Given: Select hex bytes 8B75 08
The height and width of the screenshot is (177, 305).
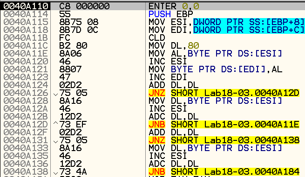Looking at the screenshot, I should pos(79,22).
